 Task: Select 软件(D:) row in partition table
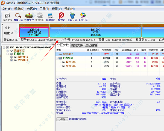(x=110, y=62)
